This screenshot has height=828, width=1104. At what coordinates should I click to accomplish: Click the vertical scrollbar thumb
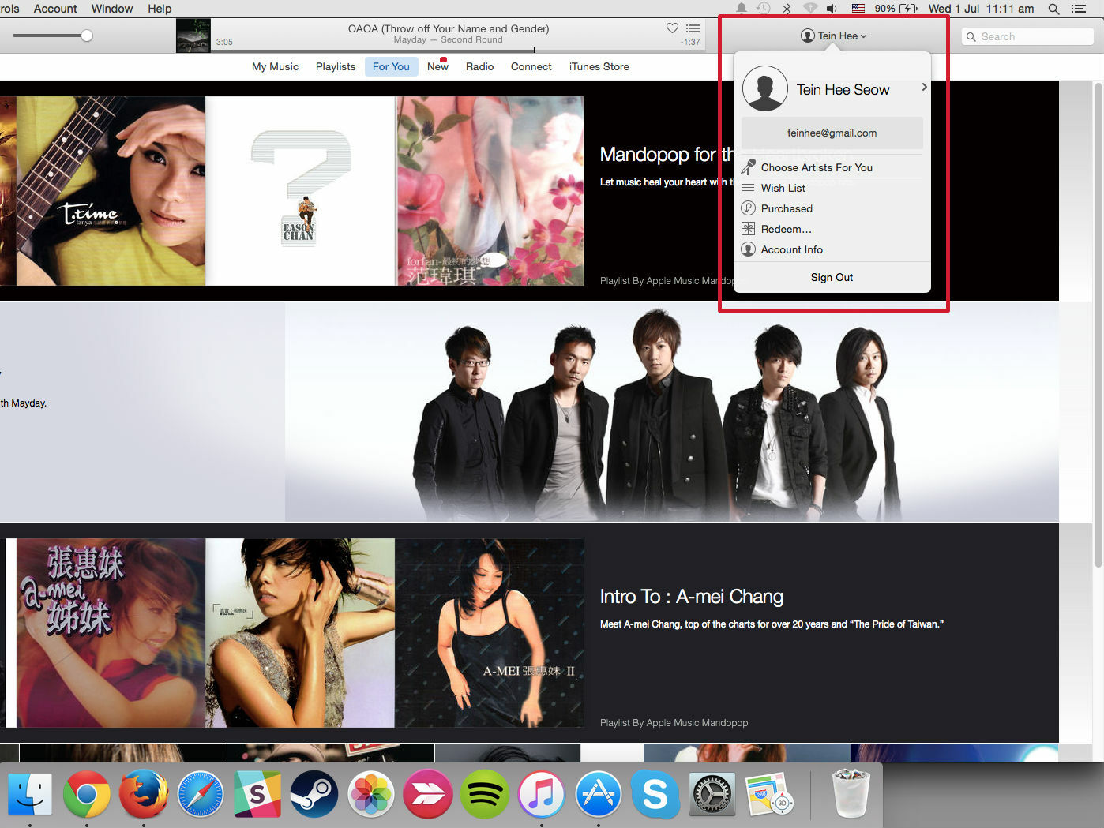pos(1098,324)
